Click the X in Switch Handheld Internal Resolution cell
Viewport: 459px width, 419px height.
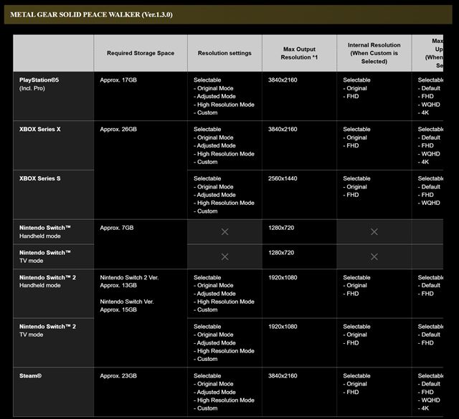(x=374, y=231)
